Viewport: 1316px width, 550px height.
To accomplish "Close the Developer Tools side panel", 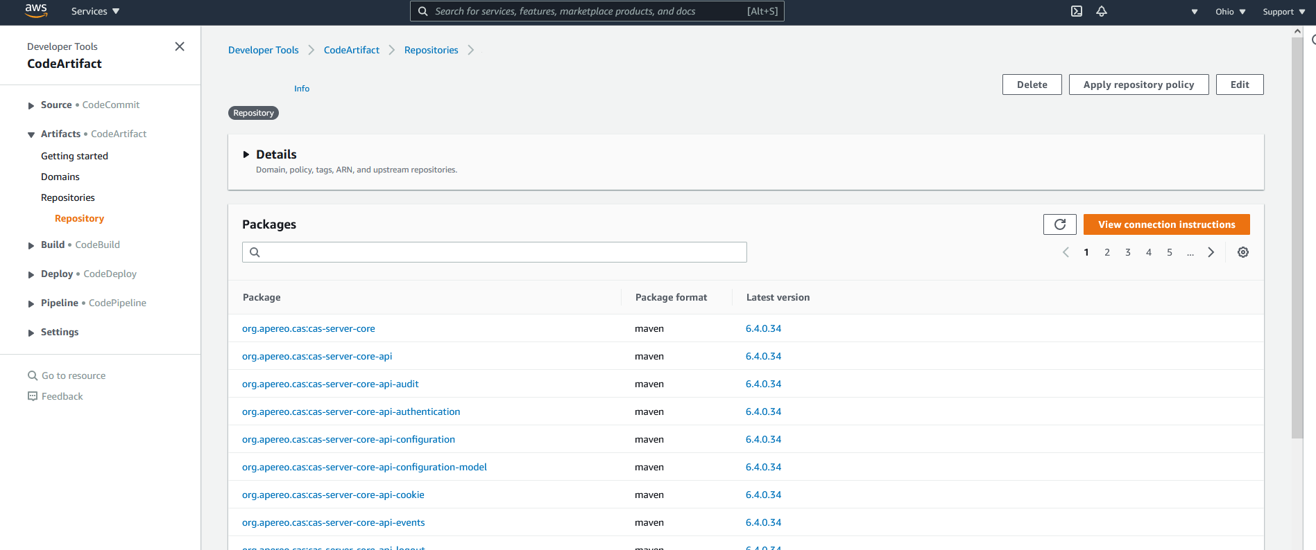I will pos(180,46).
